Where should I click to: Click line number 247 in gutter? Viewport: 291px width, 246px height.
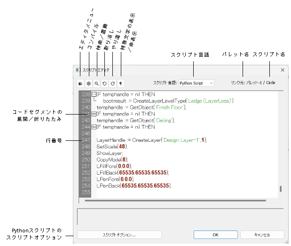pos(85,140)
